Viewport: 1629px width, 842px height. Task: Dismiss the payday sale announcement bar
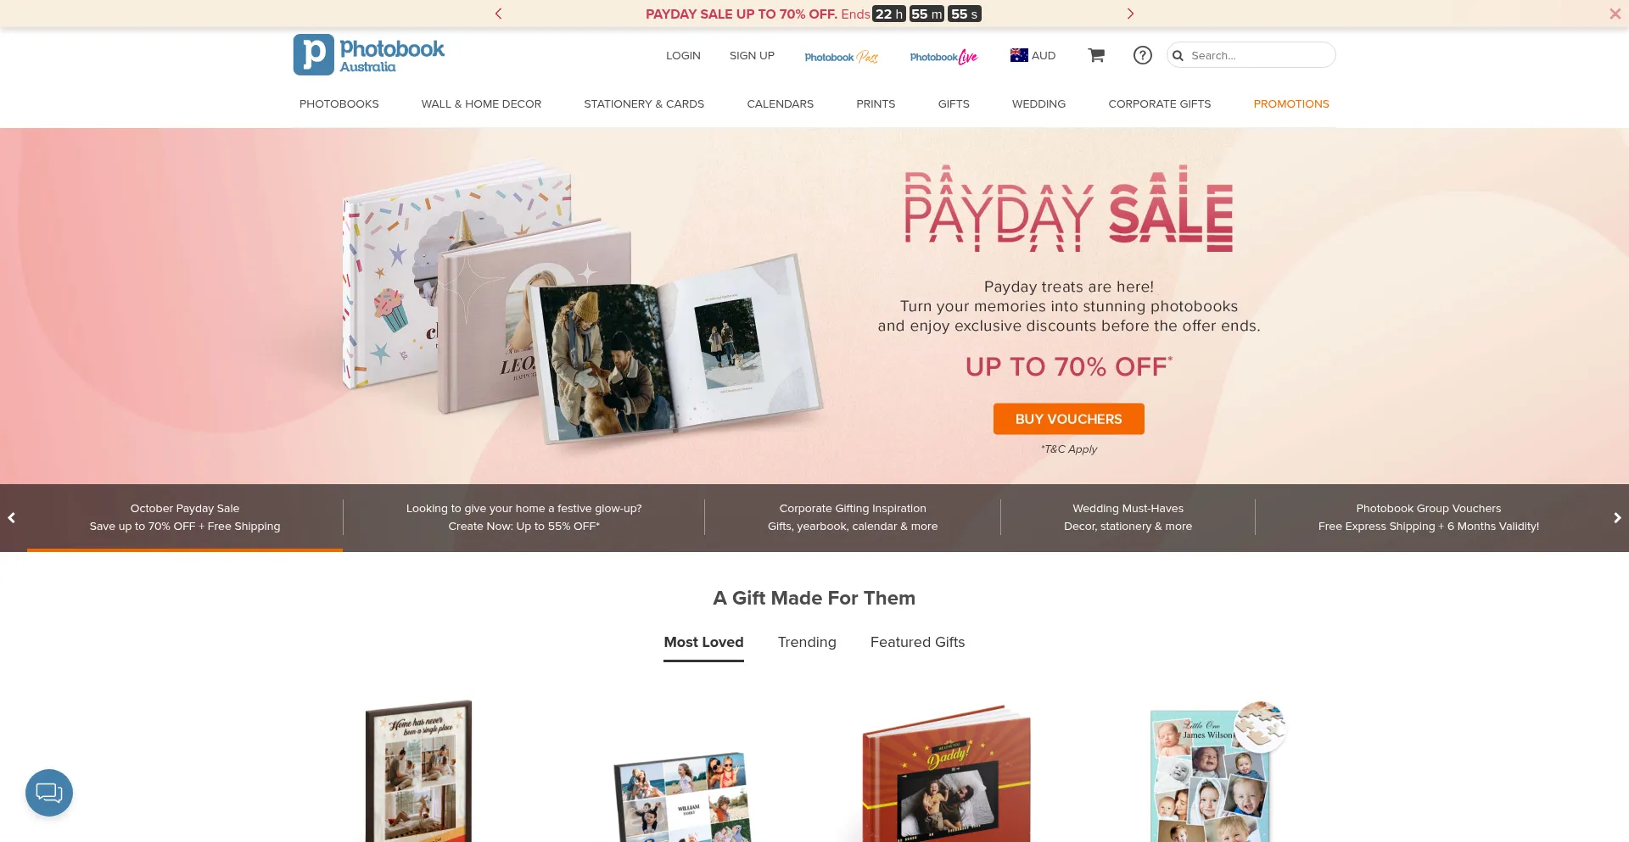point(1615,14)
